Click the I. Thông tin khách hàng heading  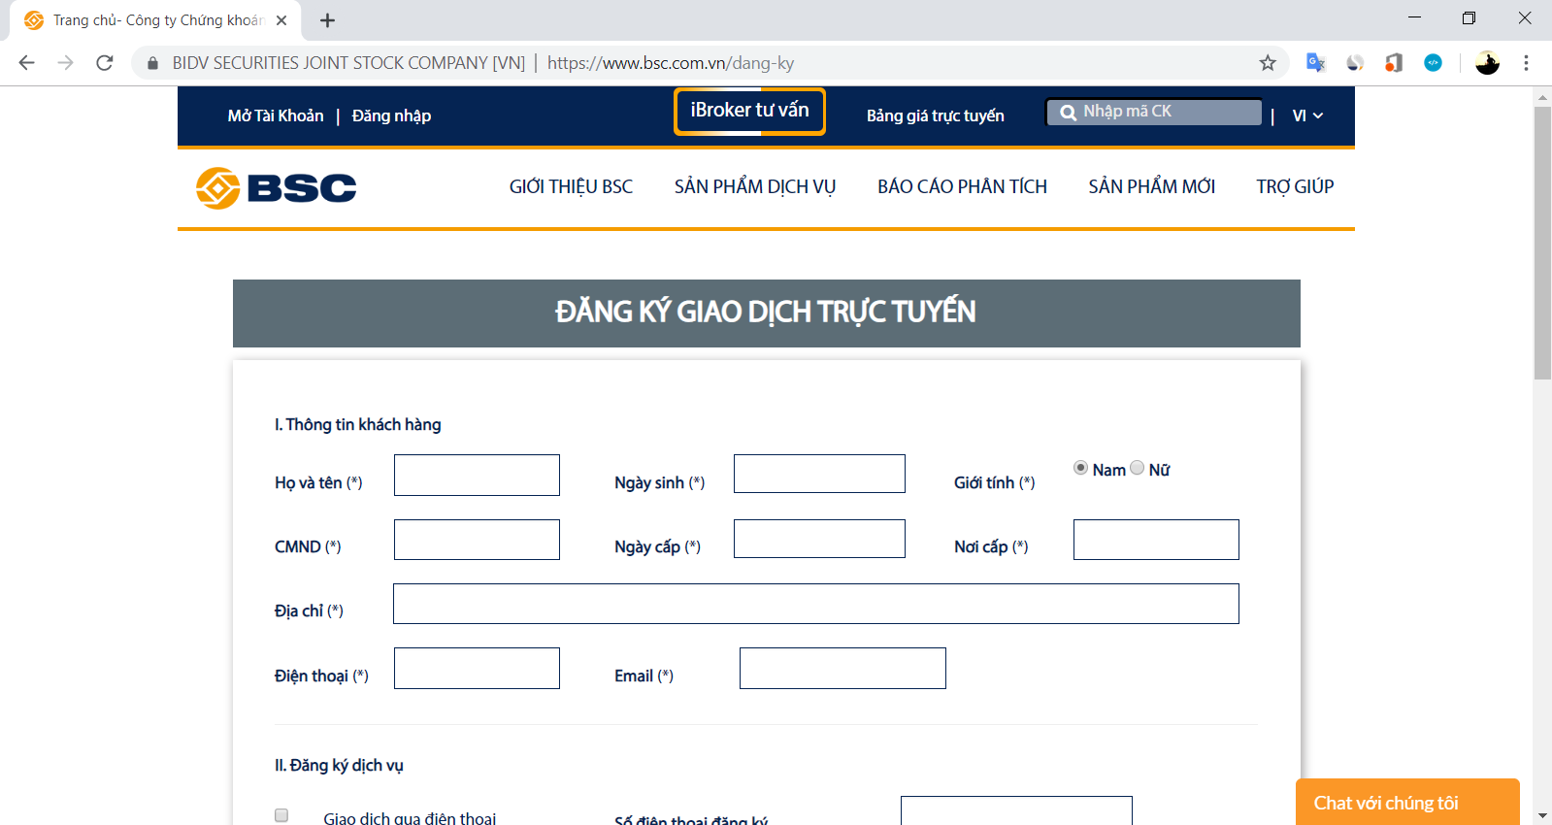tap(357, 424)
